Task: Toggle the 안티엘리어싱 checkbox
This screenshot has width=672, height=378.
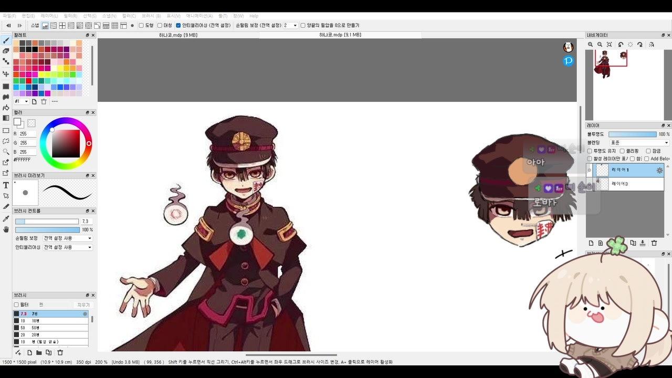Action: (178, 25)
